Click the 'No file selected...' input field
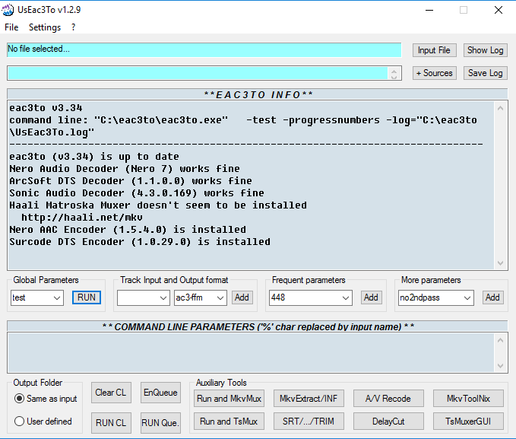Image resolution: width=516 pixels, height=439 pixels. pos(204,49)
